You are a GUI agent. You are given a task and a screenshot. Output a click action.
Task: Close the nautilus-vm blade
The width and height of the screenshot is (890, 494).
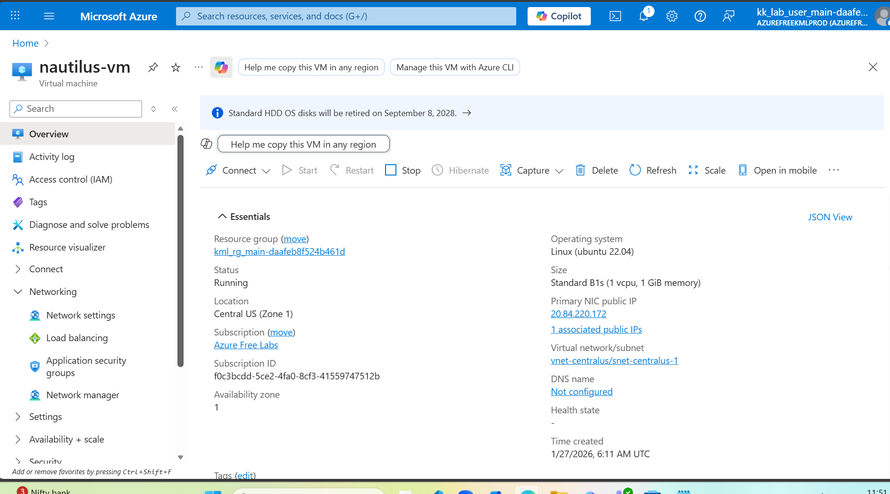[873, 67]
